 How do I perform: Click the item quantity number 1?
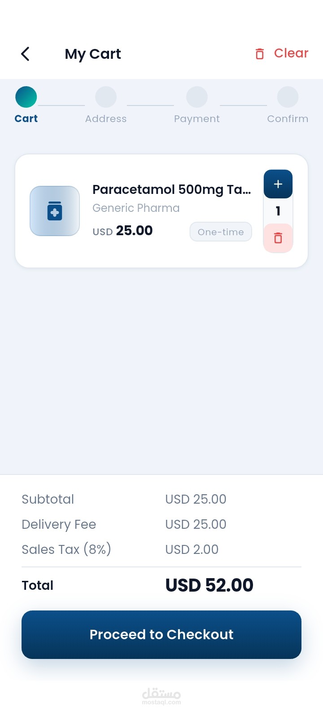[278, 211]
